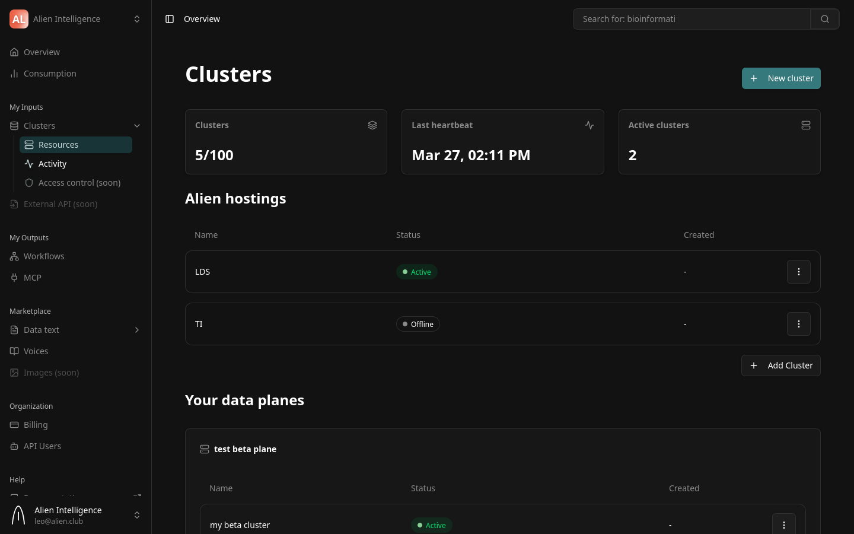
Task: Click the heartbeat icon on Last heartbeat card
Action: [589, 125]
